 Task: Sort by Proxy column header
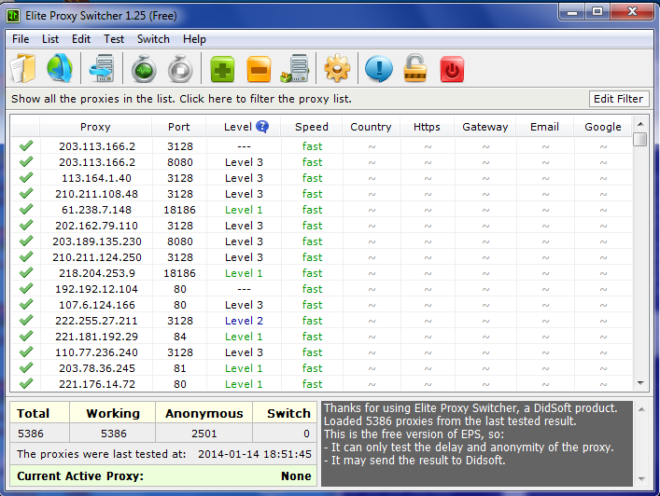pos(95,127)
